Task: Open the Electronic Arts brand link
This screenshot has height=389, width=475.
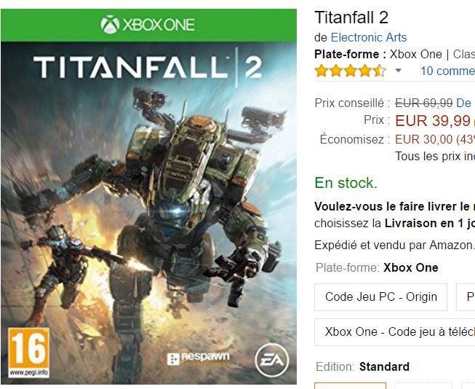Action: [368, 38]
